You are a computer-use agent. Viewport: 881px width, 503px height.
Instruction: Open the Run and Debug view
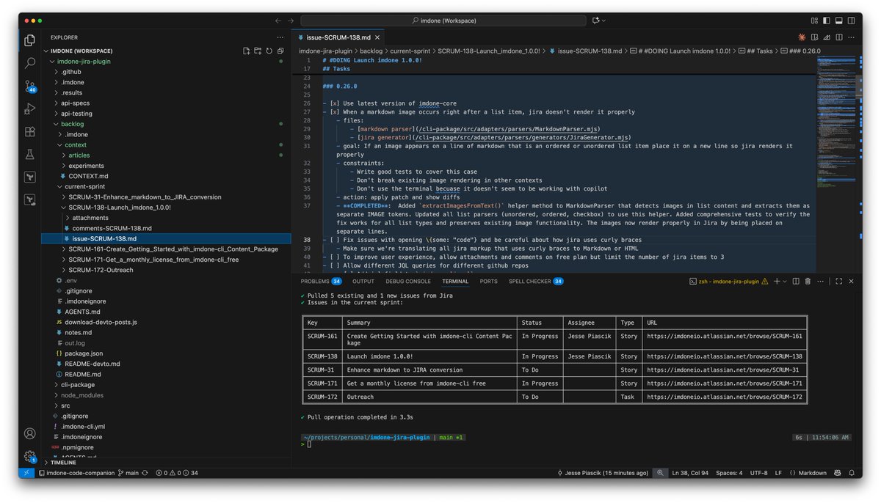pos(29,109)
